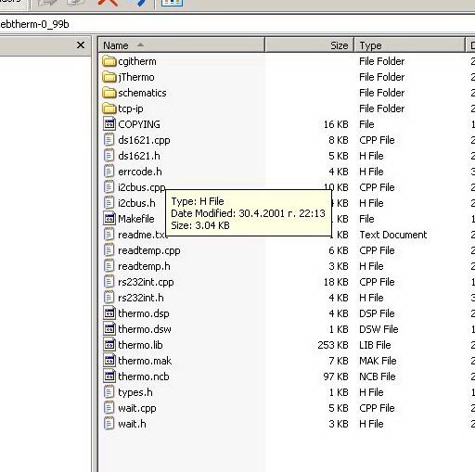The image size is (475, 472).
Task: Close the left folders pane
Action: coord(81,45)
